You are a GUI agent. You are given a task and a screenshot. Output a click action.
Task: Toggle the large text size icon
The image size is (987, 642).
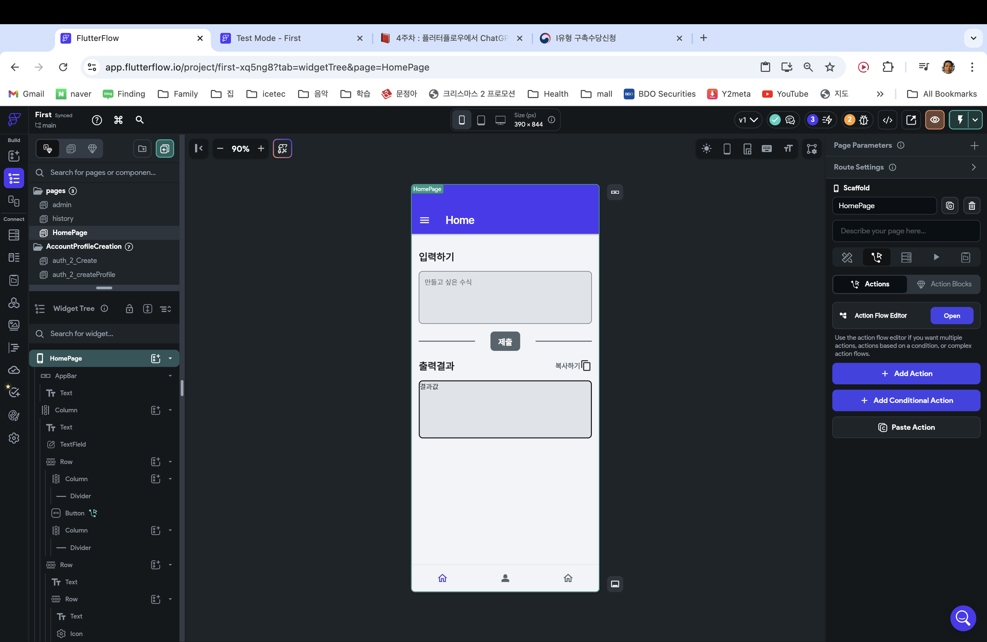[788, 149]
